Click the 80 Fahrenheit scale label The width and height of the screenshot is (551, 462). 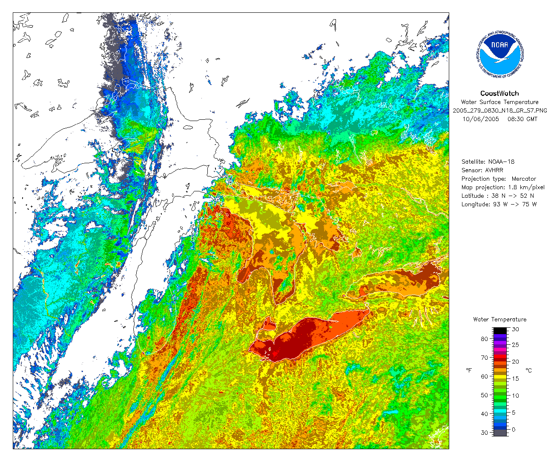tap(485, 339)
